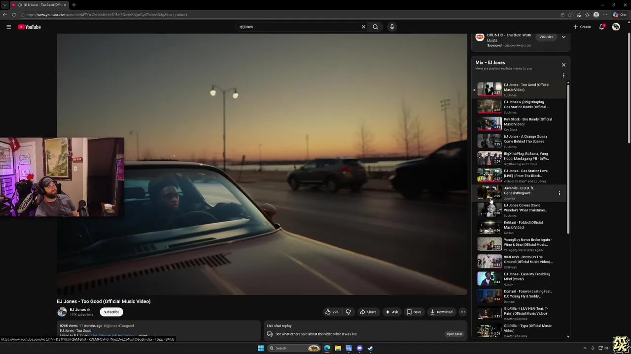
Task: Open browser profile icon
Action: [596, 15]
